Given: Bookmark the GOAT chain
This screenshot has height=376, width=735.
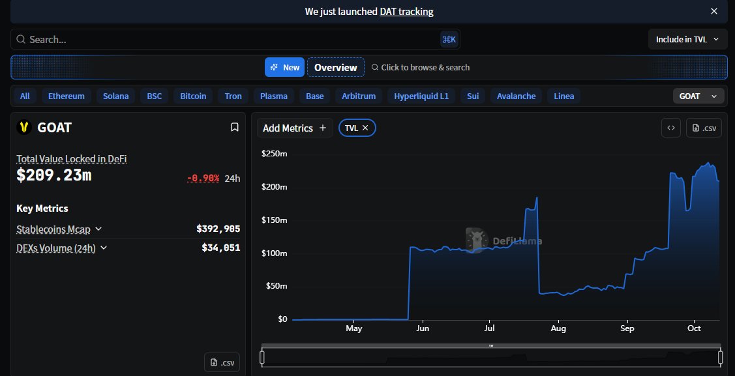Looking at the screenshot, I should [234, 127].
